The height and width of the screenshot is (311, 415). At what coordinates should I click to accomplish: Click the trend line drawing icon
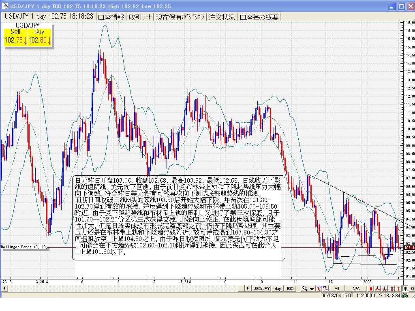tap(319, 288)
